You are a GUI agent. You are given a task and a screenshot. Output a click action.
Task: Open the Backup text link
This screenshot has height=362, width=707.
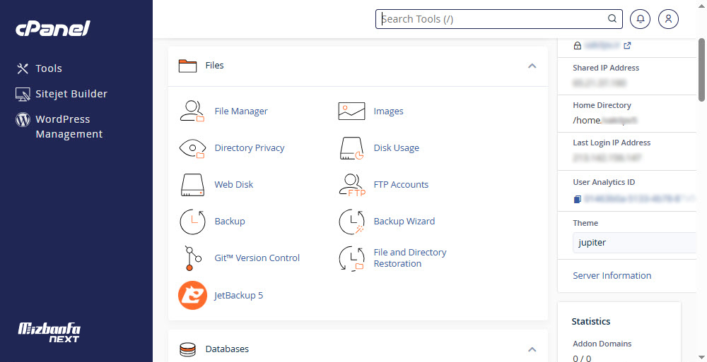pos(230,222)
